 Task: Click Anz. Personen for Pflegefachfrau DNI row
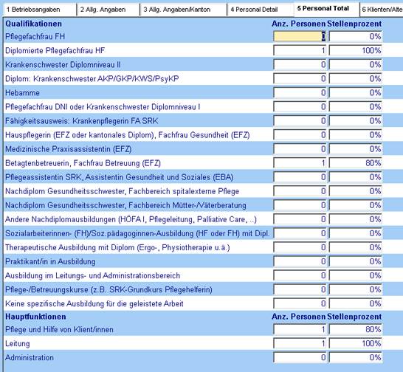(300, 107)
